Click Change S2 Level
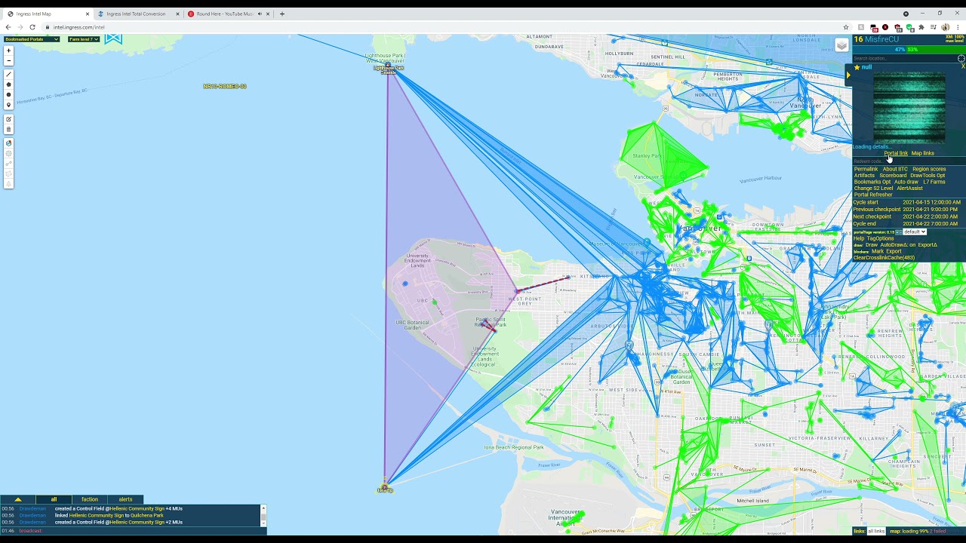The image size is (966, 543). coord(874,189)
